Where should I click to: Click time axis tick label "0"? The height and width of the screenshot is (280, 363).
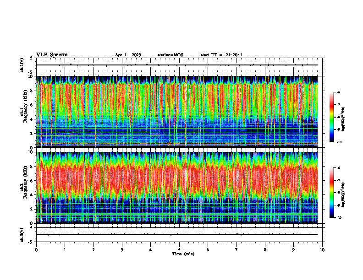pos(36,250)
